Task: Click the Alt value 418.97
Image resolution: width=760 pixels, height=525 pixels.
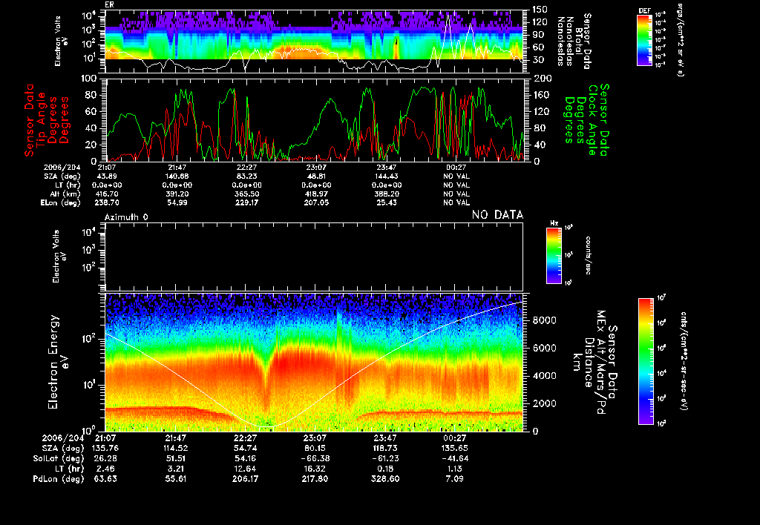Action: tap(316, 194)
